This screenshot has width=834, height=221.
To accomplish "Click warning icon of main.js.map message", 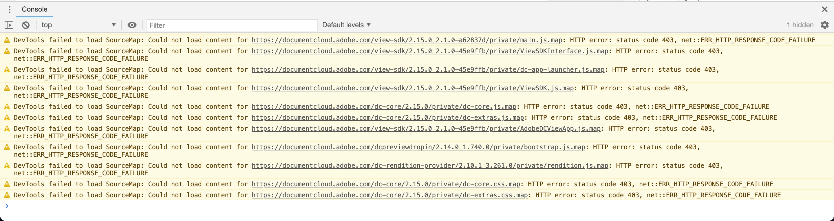I will tap(7, 40).
